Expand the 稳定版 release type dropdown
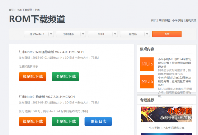Viewport: 198px width, 135px height. pyautogui.click(x=135, y=34)
